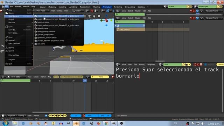Expand the External Data submenu
The width and height of the screenshot is (224, 126).
pos(19,55)
